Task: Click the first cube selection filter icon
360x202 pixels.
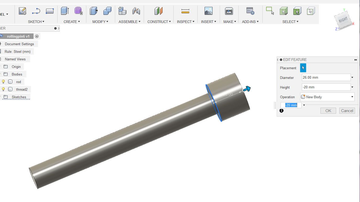Action: click(x=284, y=11)
